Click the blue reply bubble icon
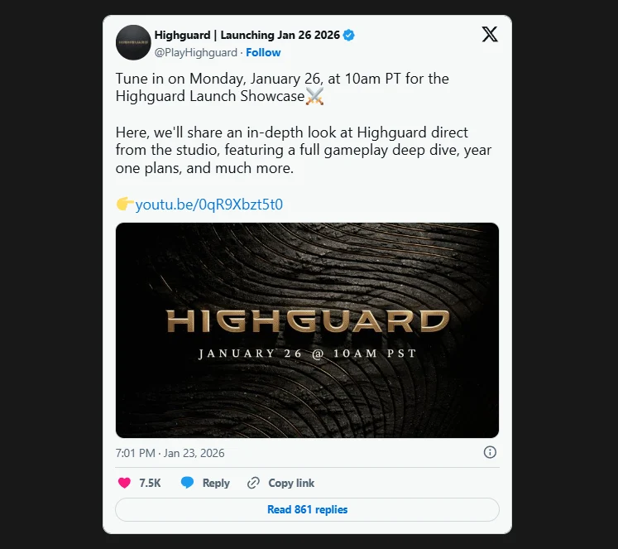 pos(187,483)
